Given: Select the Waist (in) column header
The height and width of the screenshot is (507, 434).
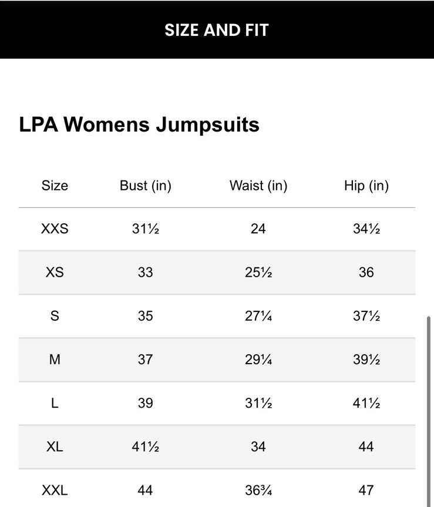Looking at the screenshot, I should (x=258, y=186).
